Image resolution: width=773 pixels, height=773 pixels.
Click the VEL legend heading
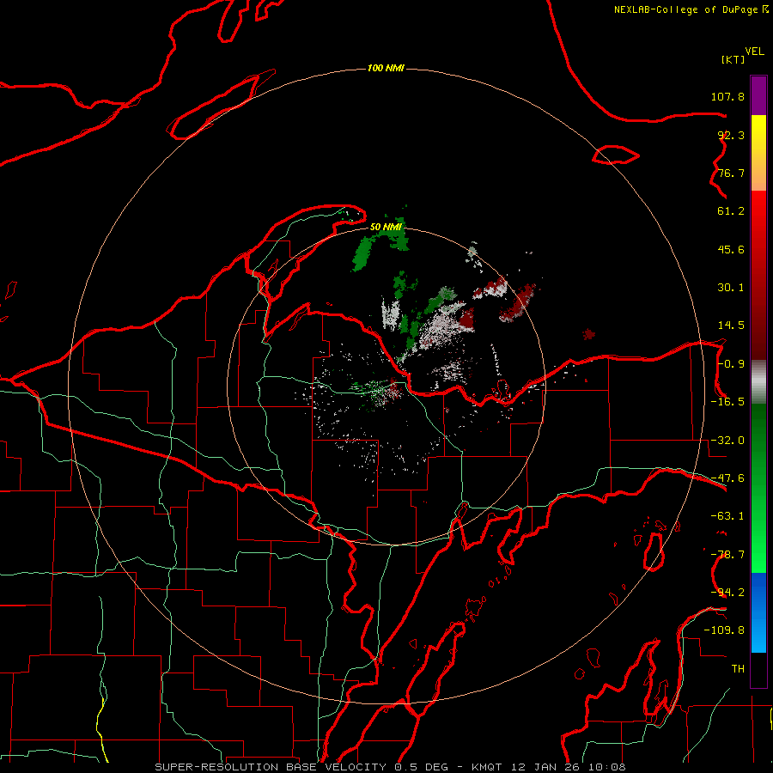[x=754, y=52]
